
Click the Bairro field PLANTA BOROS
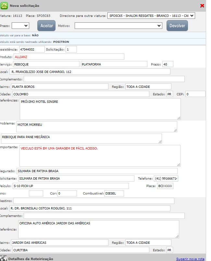60,87
